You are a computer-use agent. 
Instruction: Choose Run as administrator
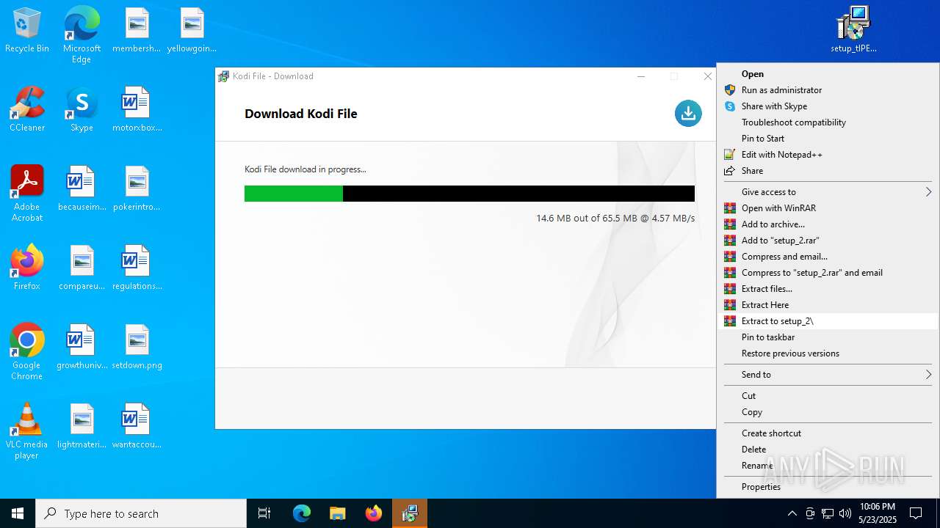click(828, 90)
